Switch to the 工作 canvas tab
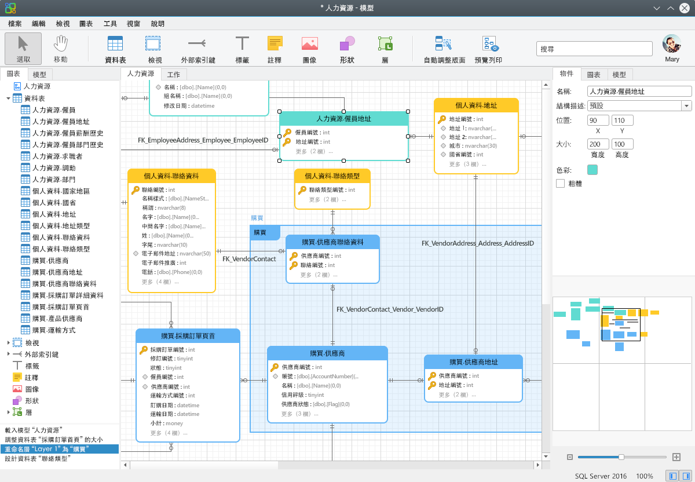The image size is (695, 482). tap(173, 74)
